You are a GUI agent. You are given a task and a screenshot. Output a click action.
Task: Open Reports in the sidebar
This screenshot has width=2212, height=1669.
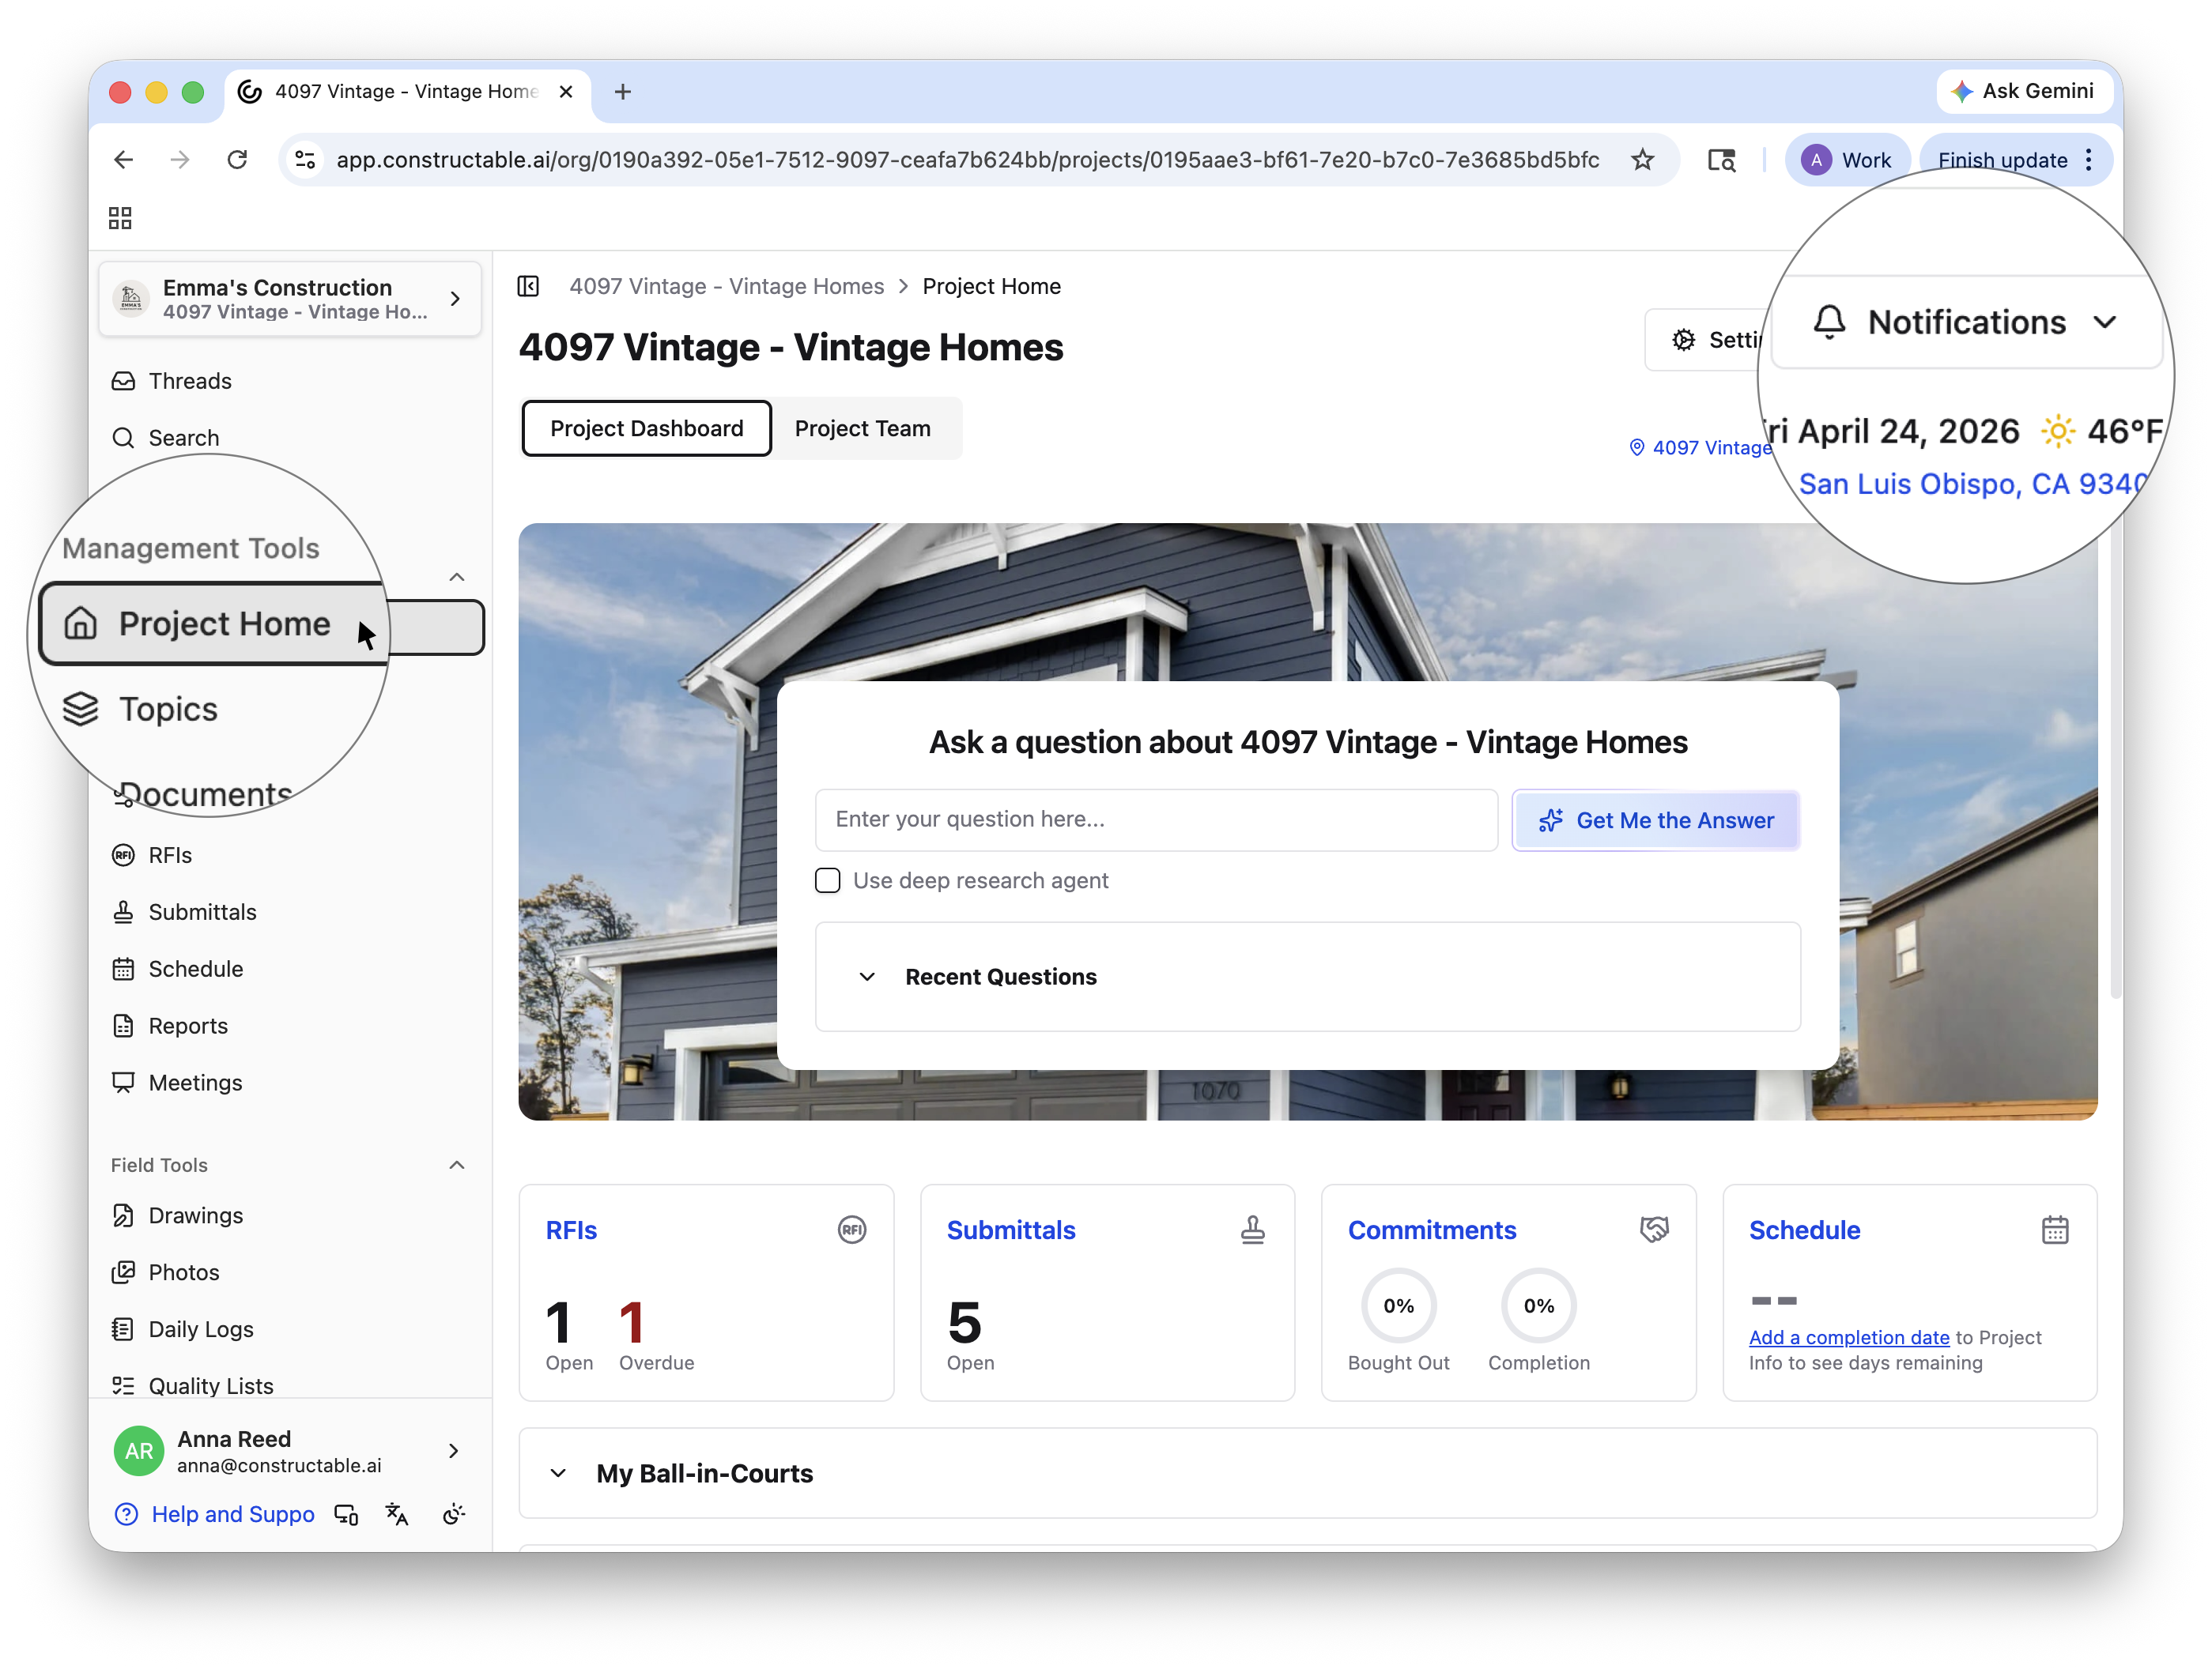(x=290, y=1027)
